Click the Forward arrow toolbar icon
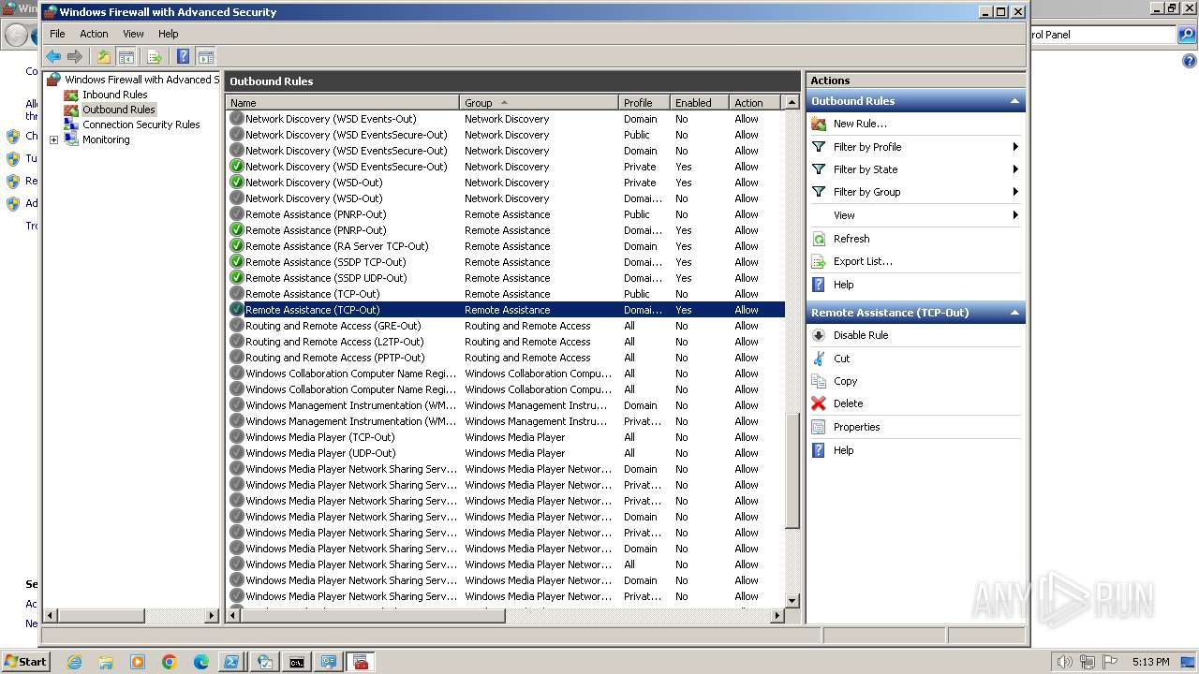 [75, 57]
